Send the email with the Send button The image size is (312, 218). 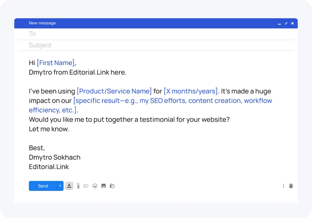click(43, 186)
